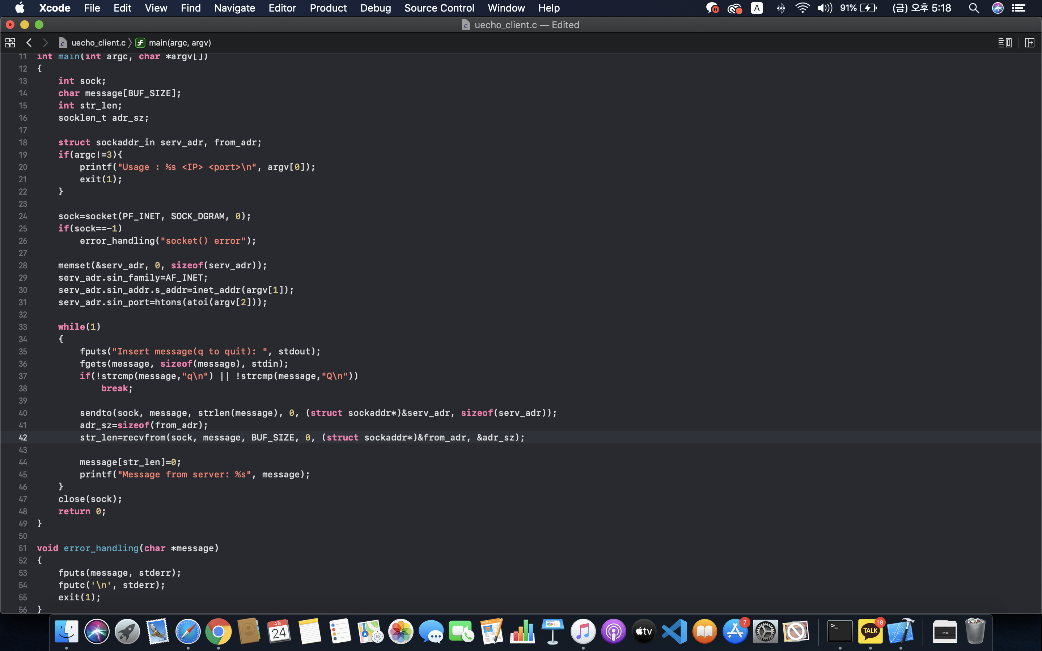Open the related items grid menu
The width and height of the screenshot is (1042, 651).
pos(10,43)
